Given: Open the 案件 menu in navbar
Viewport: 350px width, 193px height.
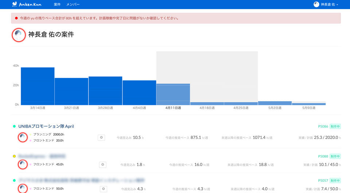Looking at the screenshot, I should pyautogui.click(x=57, y=4).
